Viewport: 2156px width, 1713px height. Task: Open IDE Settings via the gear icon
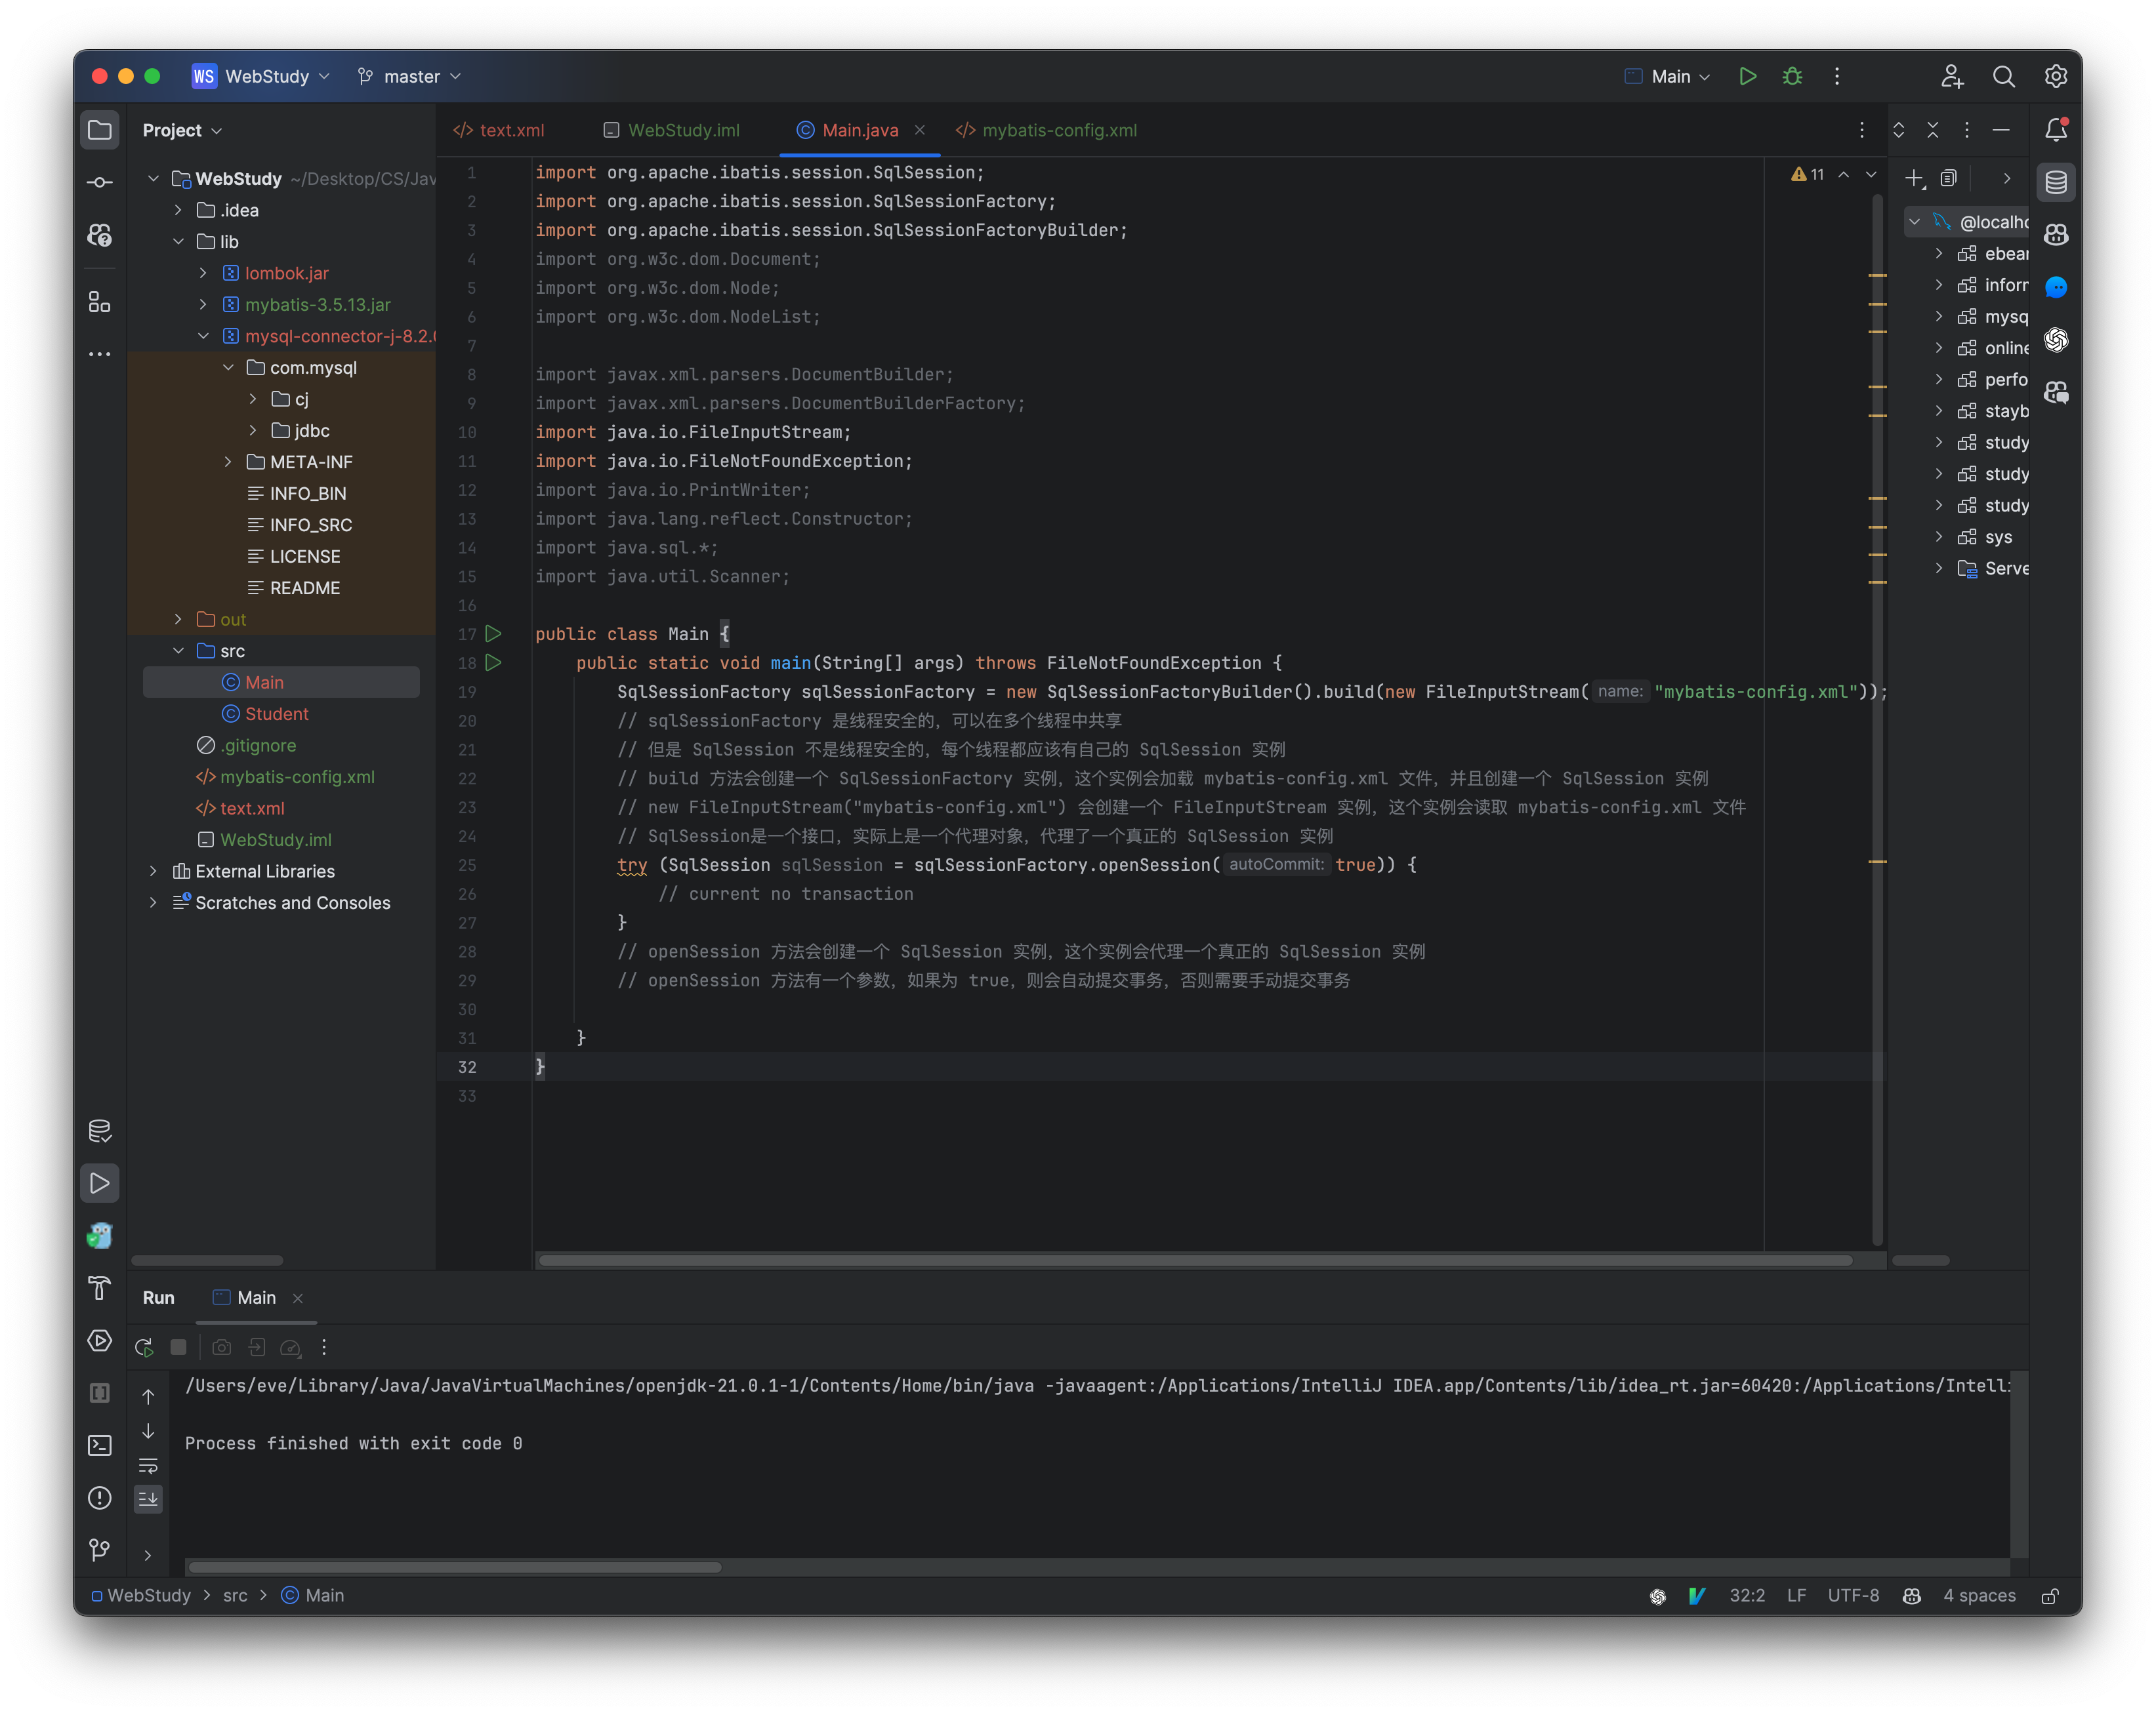coord(2055,76)
